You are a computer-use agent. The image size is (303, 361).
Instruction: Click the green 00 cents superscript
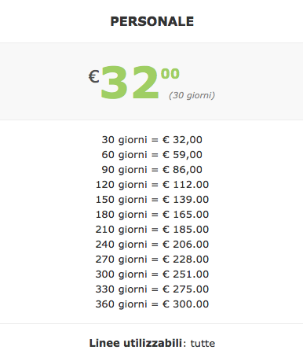pos(170,73)
